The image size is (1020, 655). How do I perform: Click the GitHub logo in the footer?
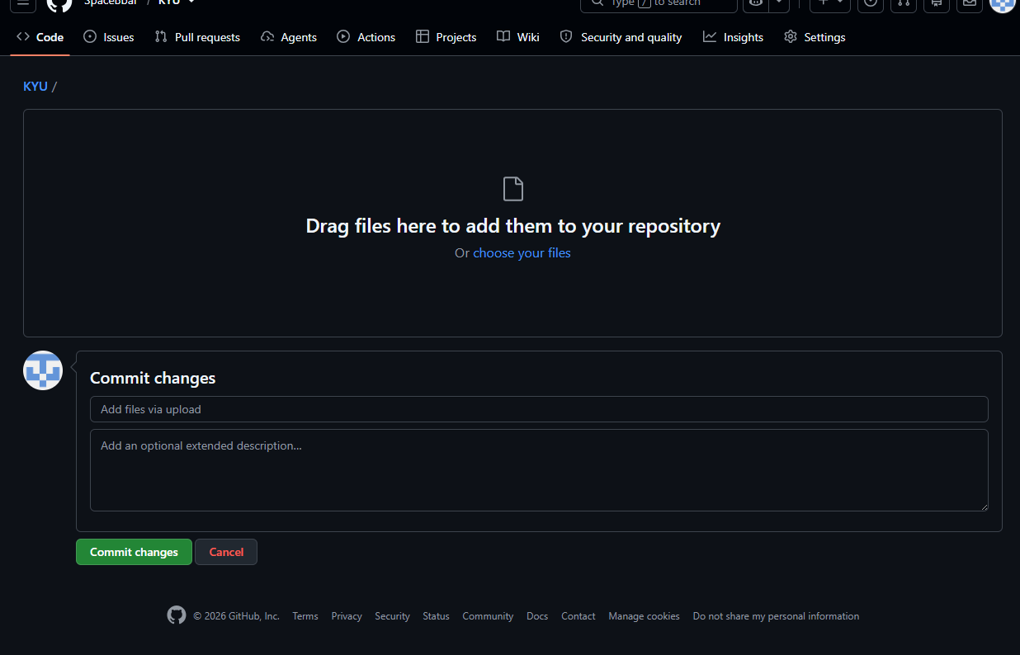(x=177, y=615)
